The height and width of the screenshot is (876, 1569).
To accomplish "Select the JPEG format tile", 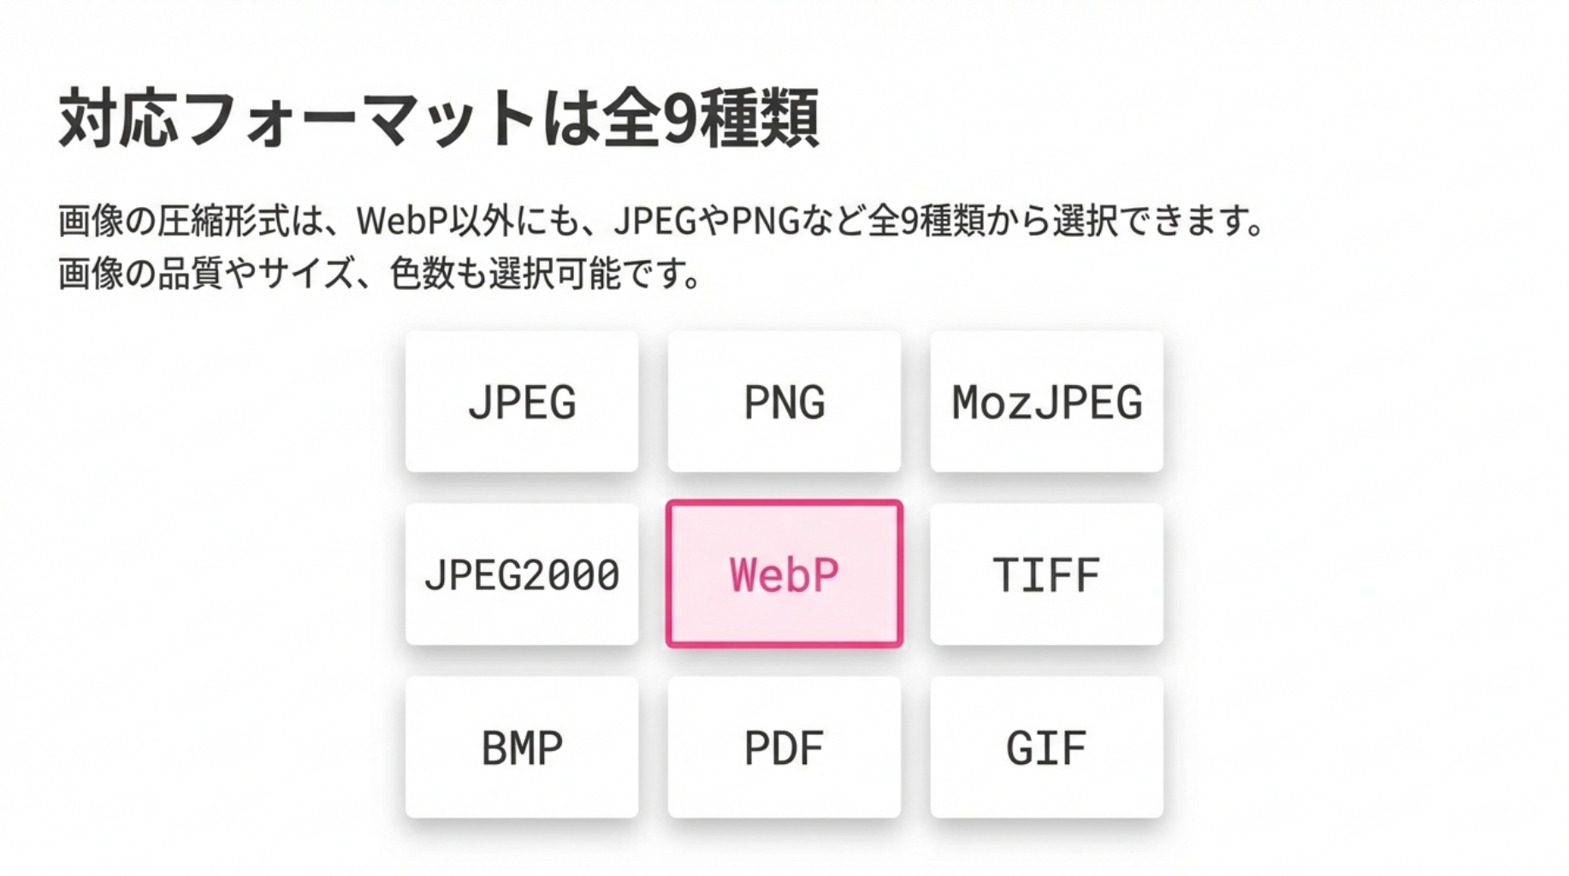I will [x=522, y=402].
